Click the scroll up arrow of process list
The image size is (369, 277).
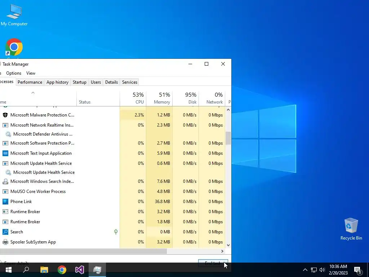[228, 110]
